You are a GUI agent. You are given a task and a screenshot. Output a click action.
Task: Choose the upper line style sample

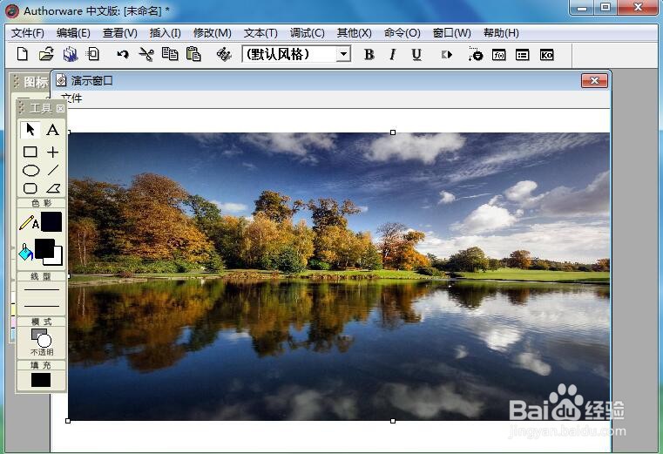pos(42,290)
